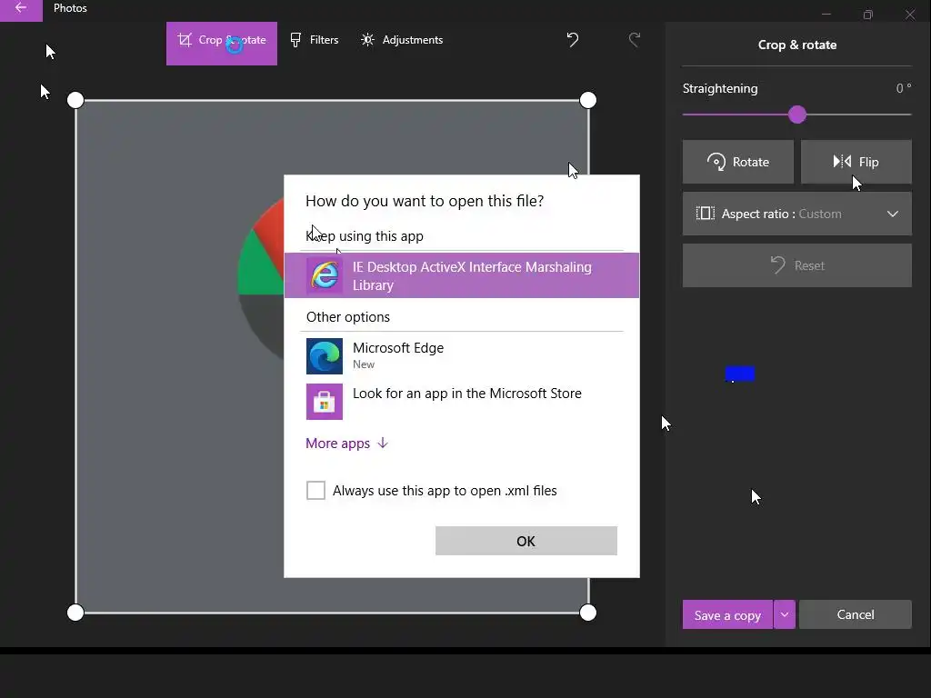Click the top-left crop corner handle
931x698 pixels.
pyautogui.click(x=75, y=100)
